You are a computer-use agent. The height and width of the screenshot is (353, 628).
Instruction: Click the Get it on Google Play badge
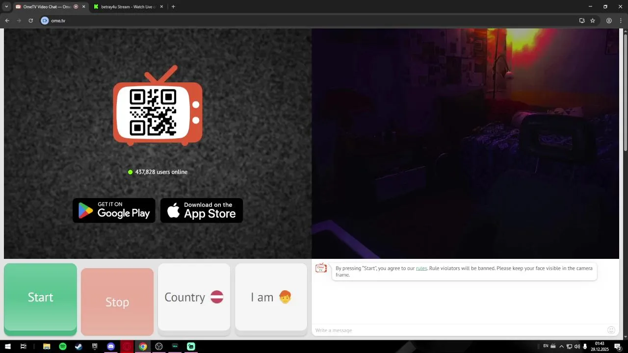(x=114, y=210)
